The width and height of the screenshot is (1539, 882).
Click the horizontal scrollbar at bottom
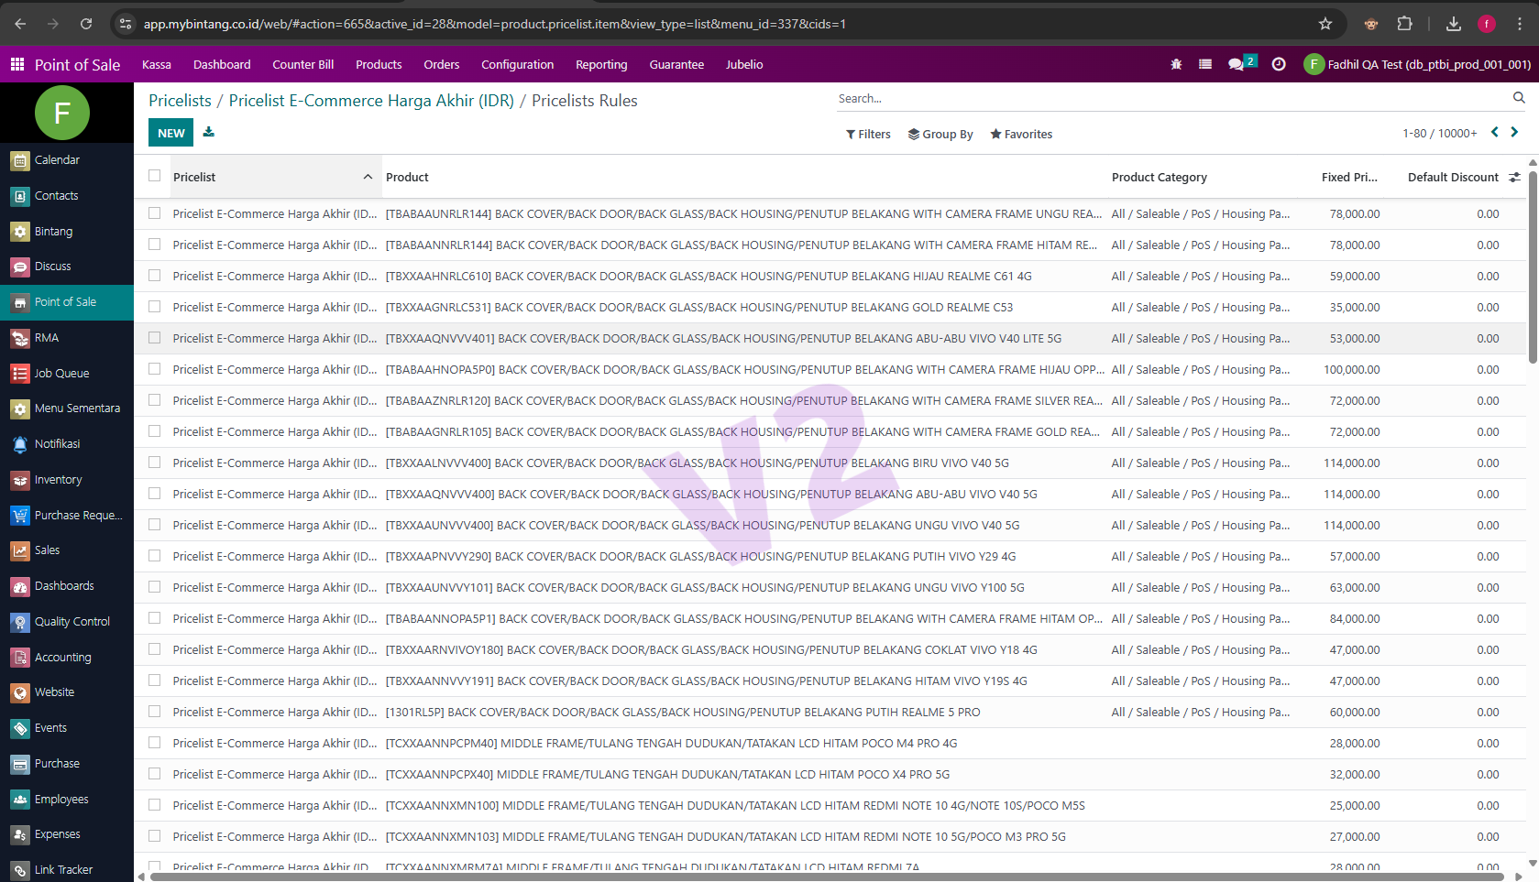825,877
